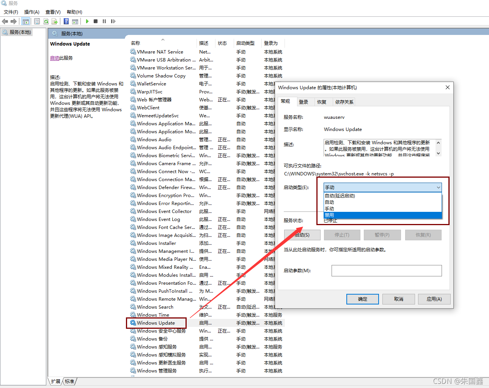Pause the service with the pause toolbar icon

104,21
